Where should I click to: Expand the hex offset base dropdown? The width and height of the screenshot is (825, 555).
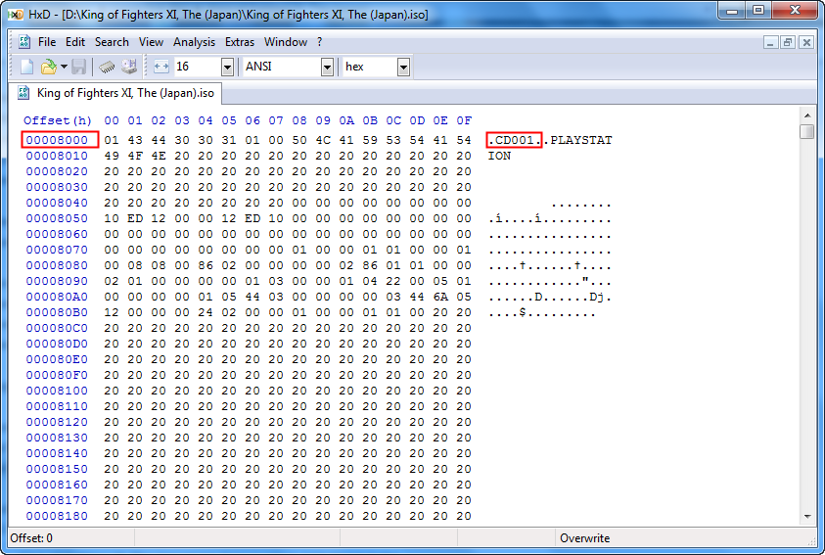[403, 68]
